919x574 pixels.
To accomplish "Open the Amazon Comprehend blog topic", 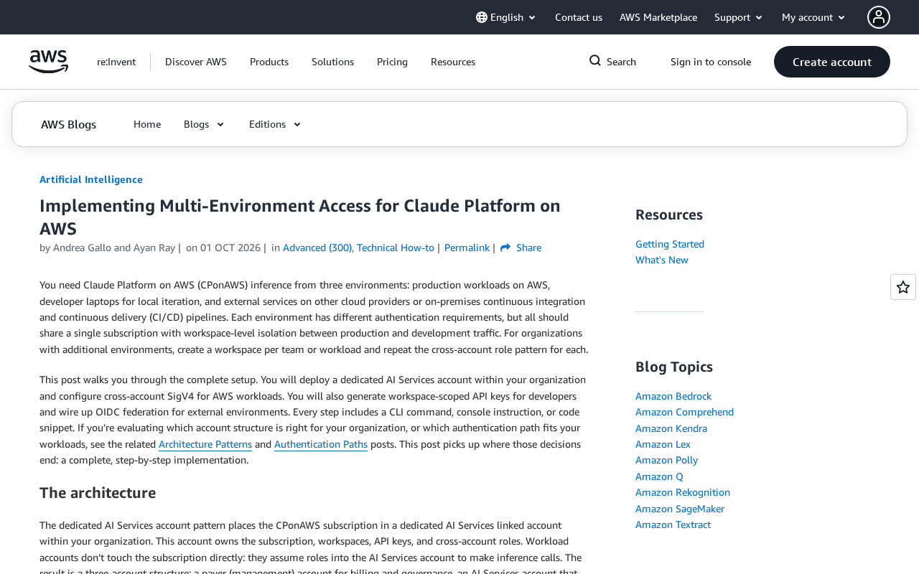I will tap(684, 412).
